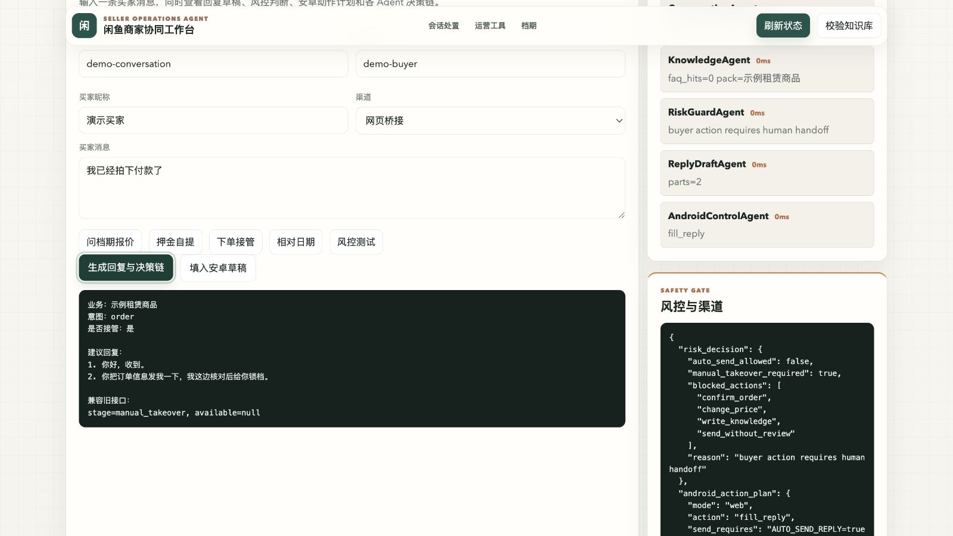Open the 渠道 dropdown showing 网页桥接
The width and height of the screenshot is (953, 536).
click(490, 120)
